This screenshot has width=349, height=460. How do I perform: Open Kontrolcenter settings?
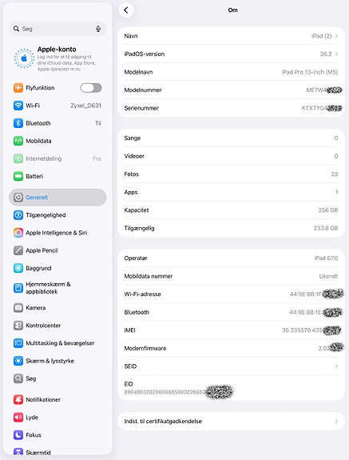58,326
